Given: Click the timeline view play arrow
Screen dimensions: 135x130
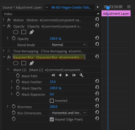Looking at the screenshot, I should click(98, 7).
